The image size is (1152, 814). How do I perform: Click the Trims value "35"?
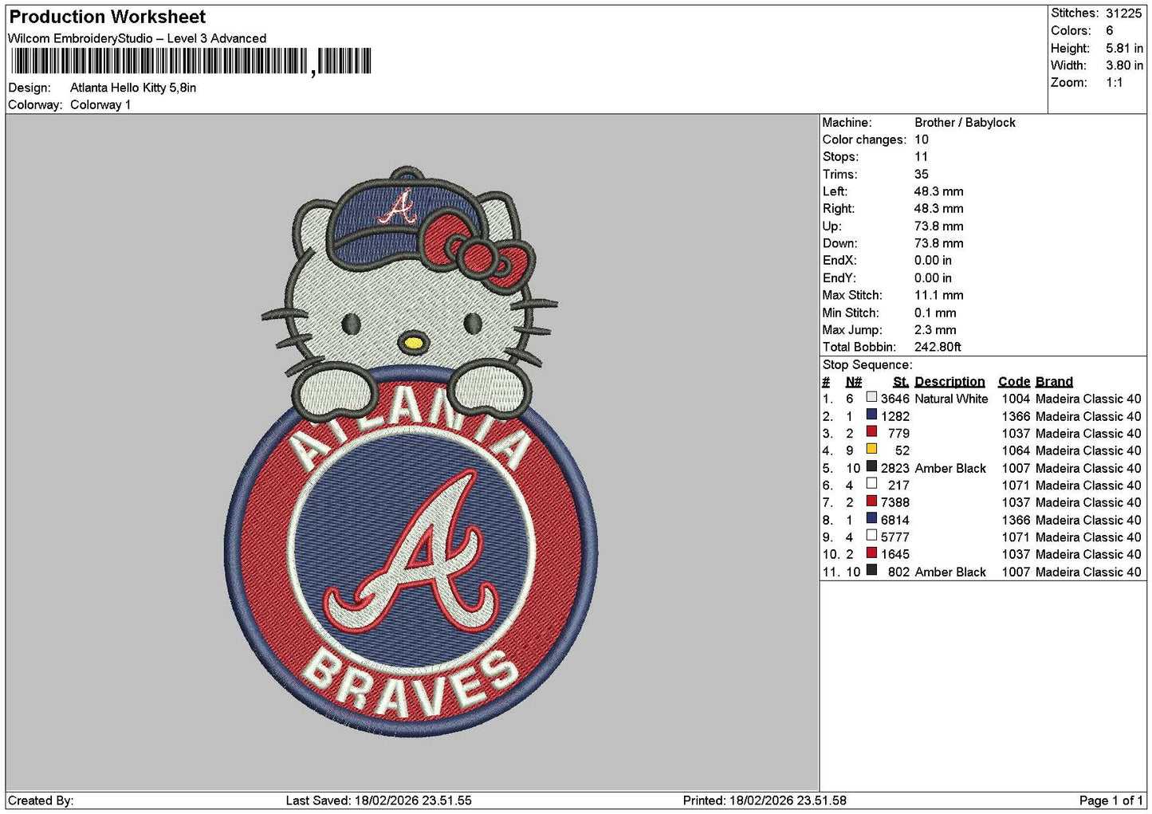coord(922,175)
